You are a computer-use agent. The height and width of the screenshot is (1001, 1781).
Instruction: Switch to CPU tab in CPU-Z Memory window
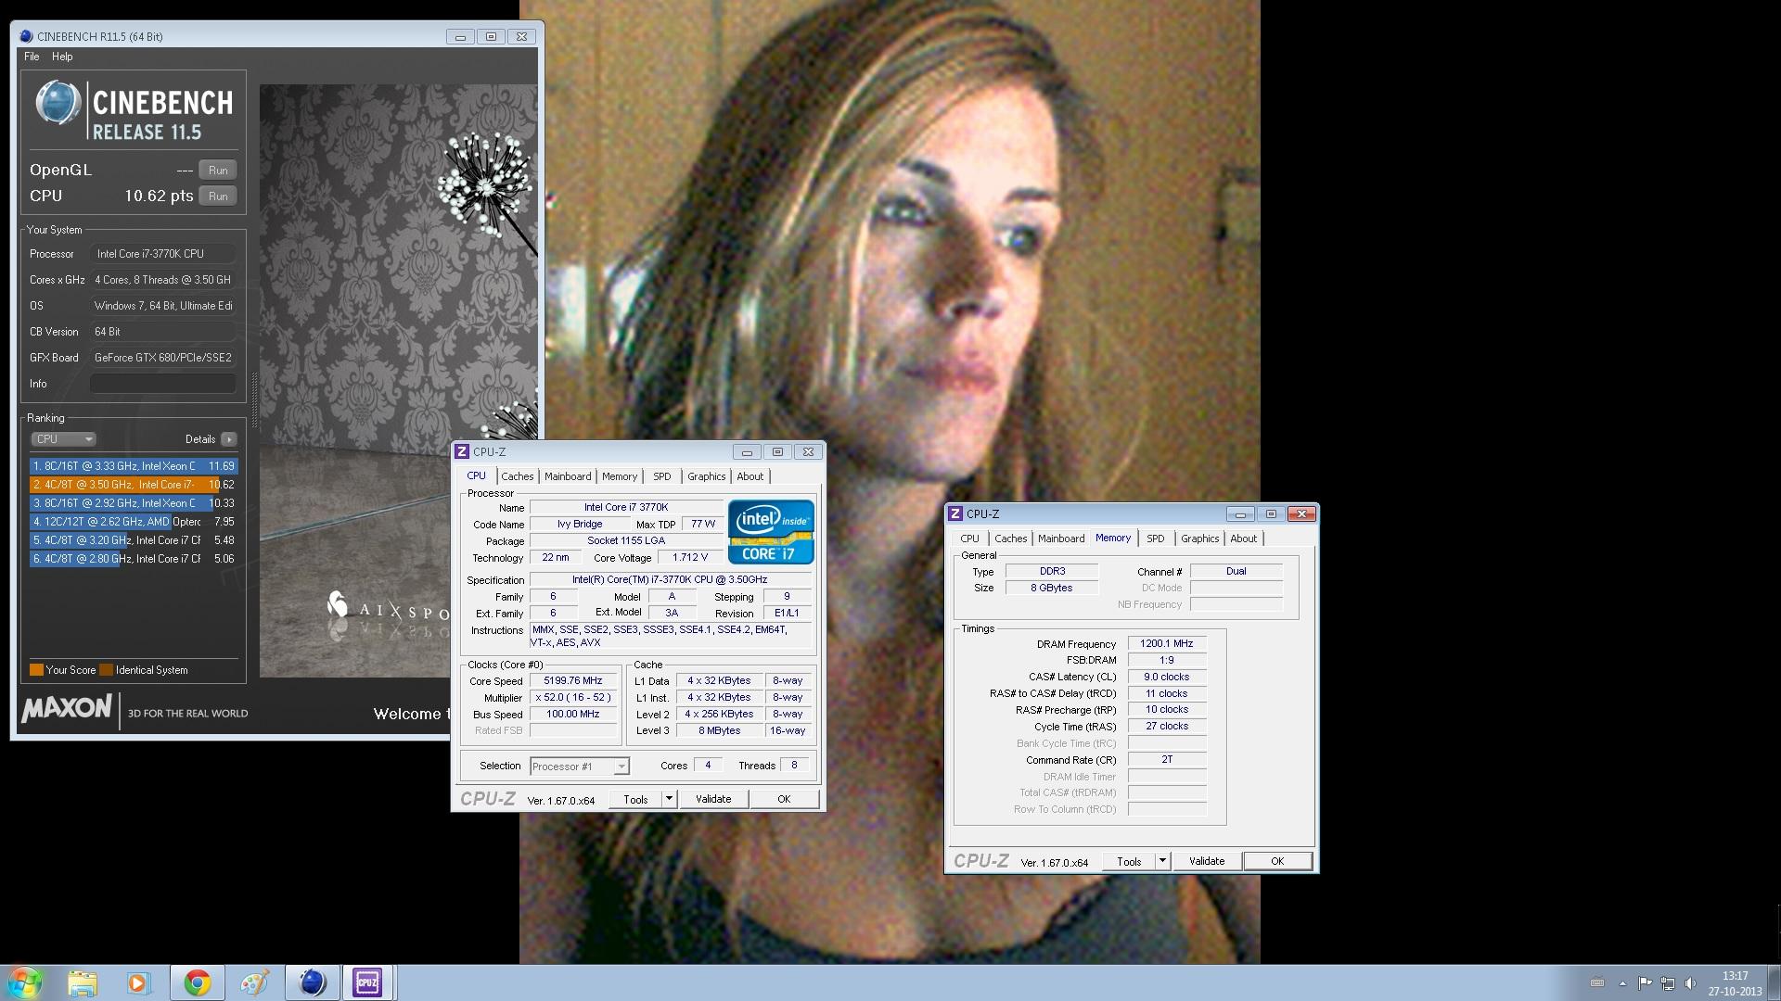coord(969,539)
